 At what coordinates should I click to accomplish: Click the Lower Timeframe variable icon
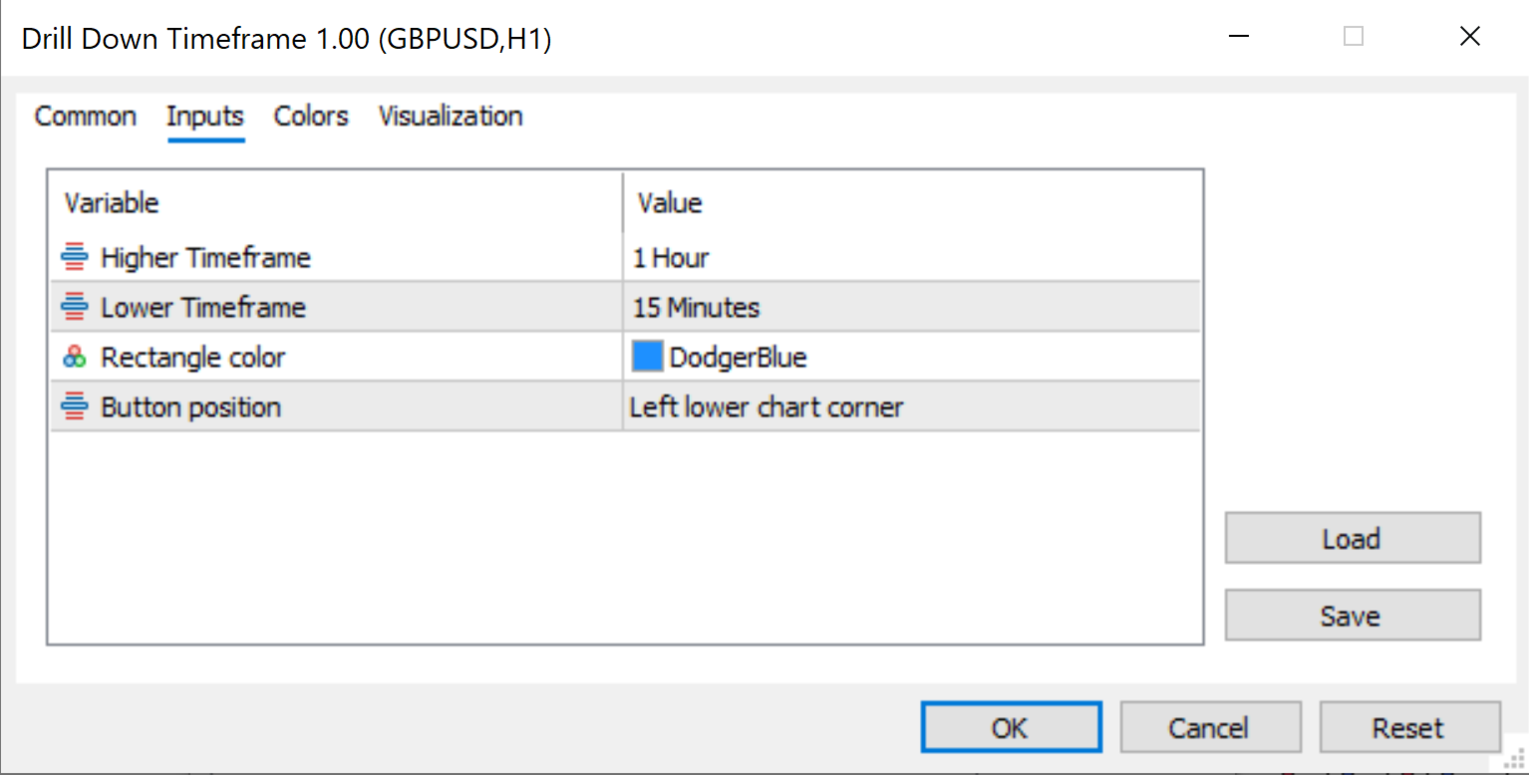coord(75,307)
